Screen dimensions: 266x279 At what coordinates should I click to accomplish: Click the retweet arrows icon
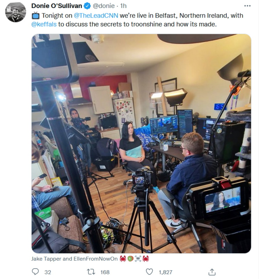pyautogui.click(x=91, y=272)
